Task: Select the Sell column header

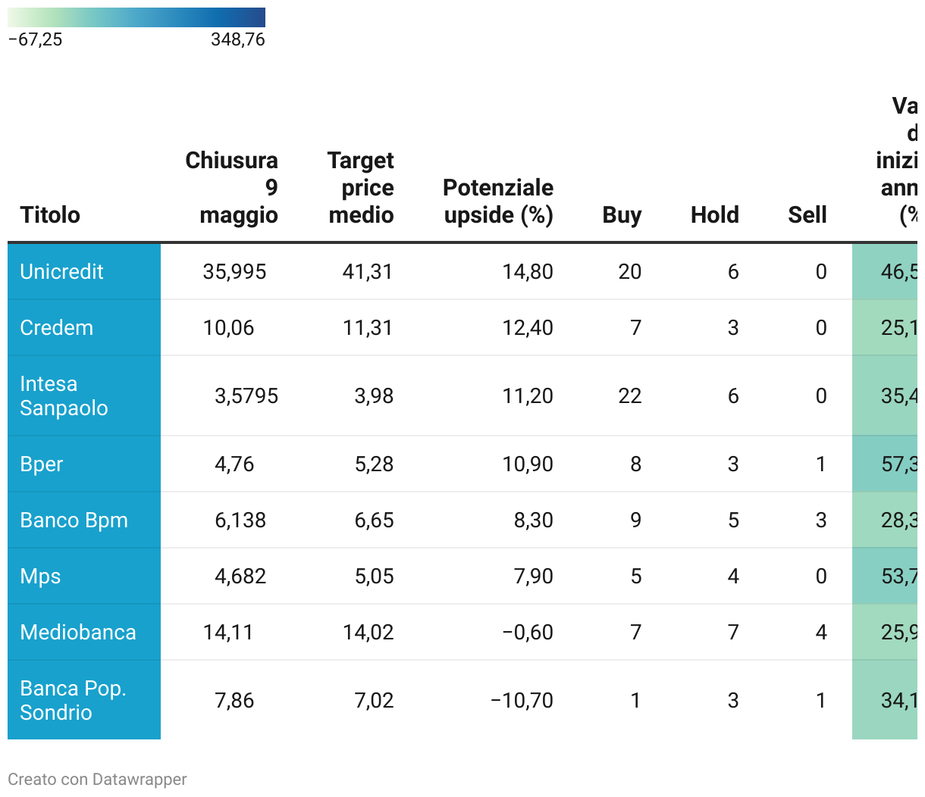Action: [x=807, y=215]
